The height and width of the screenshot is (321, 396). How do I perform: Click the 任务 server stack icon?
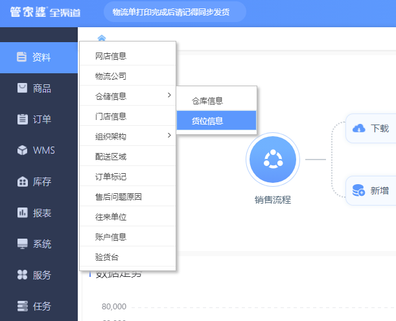[23, 306]
